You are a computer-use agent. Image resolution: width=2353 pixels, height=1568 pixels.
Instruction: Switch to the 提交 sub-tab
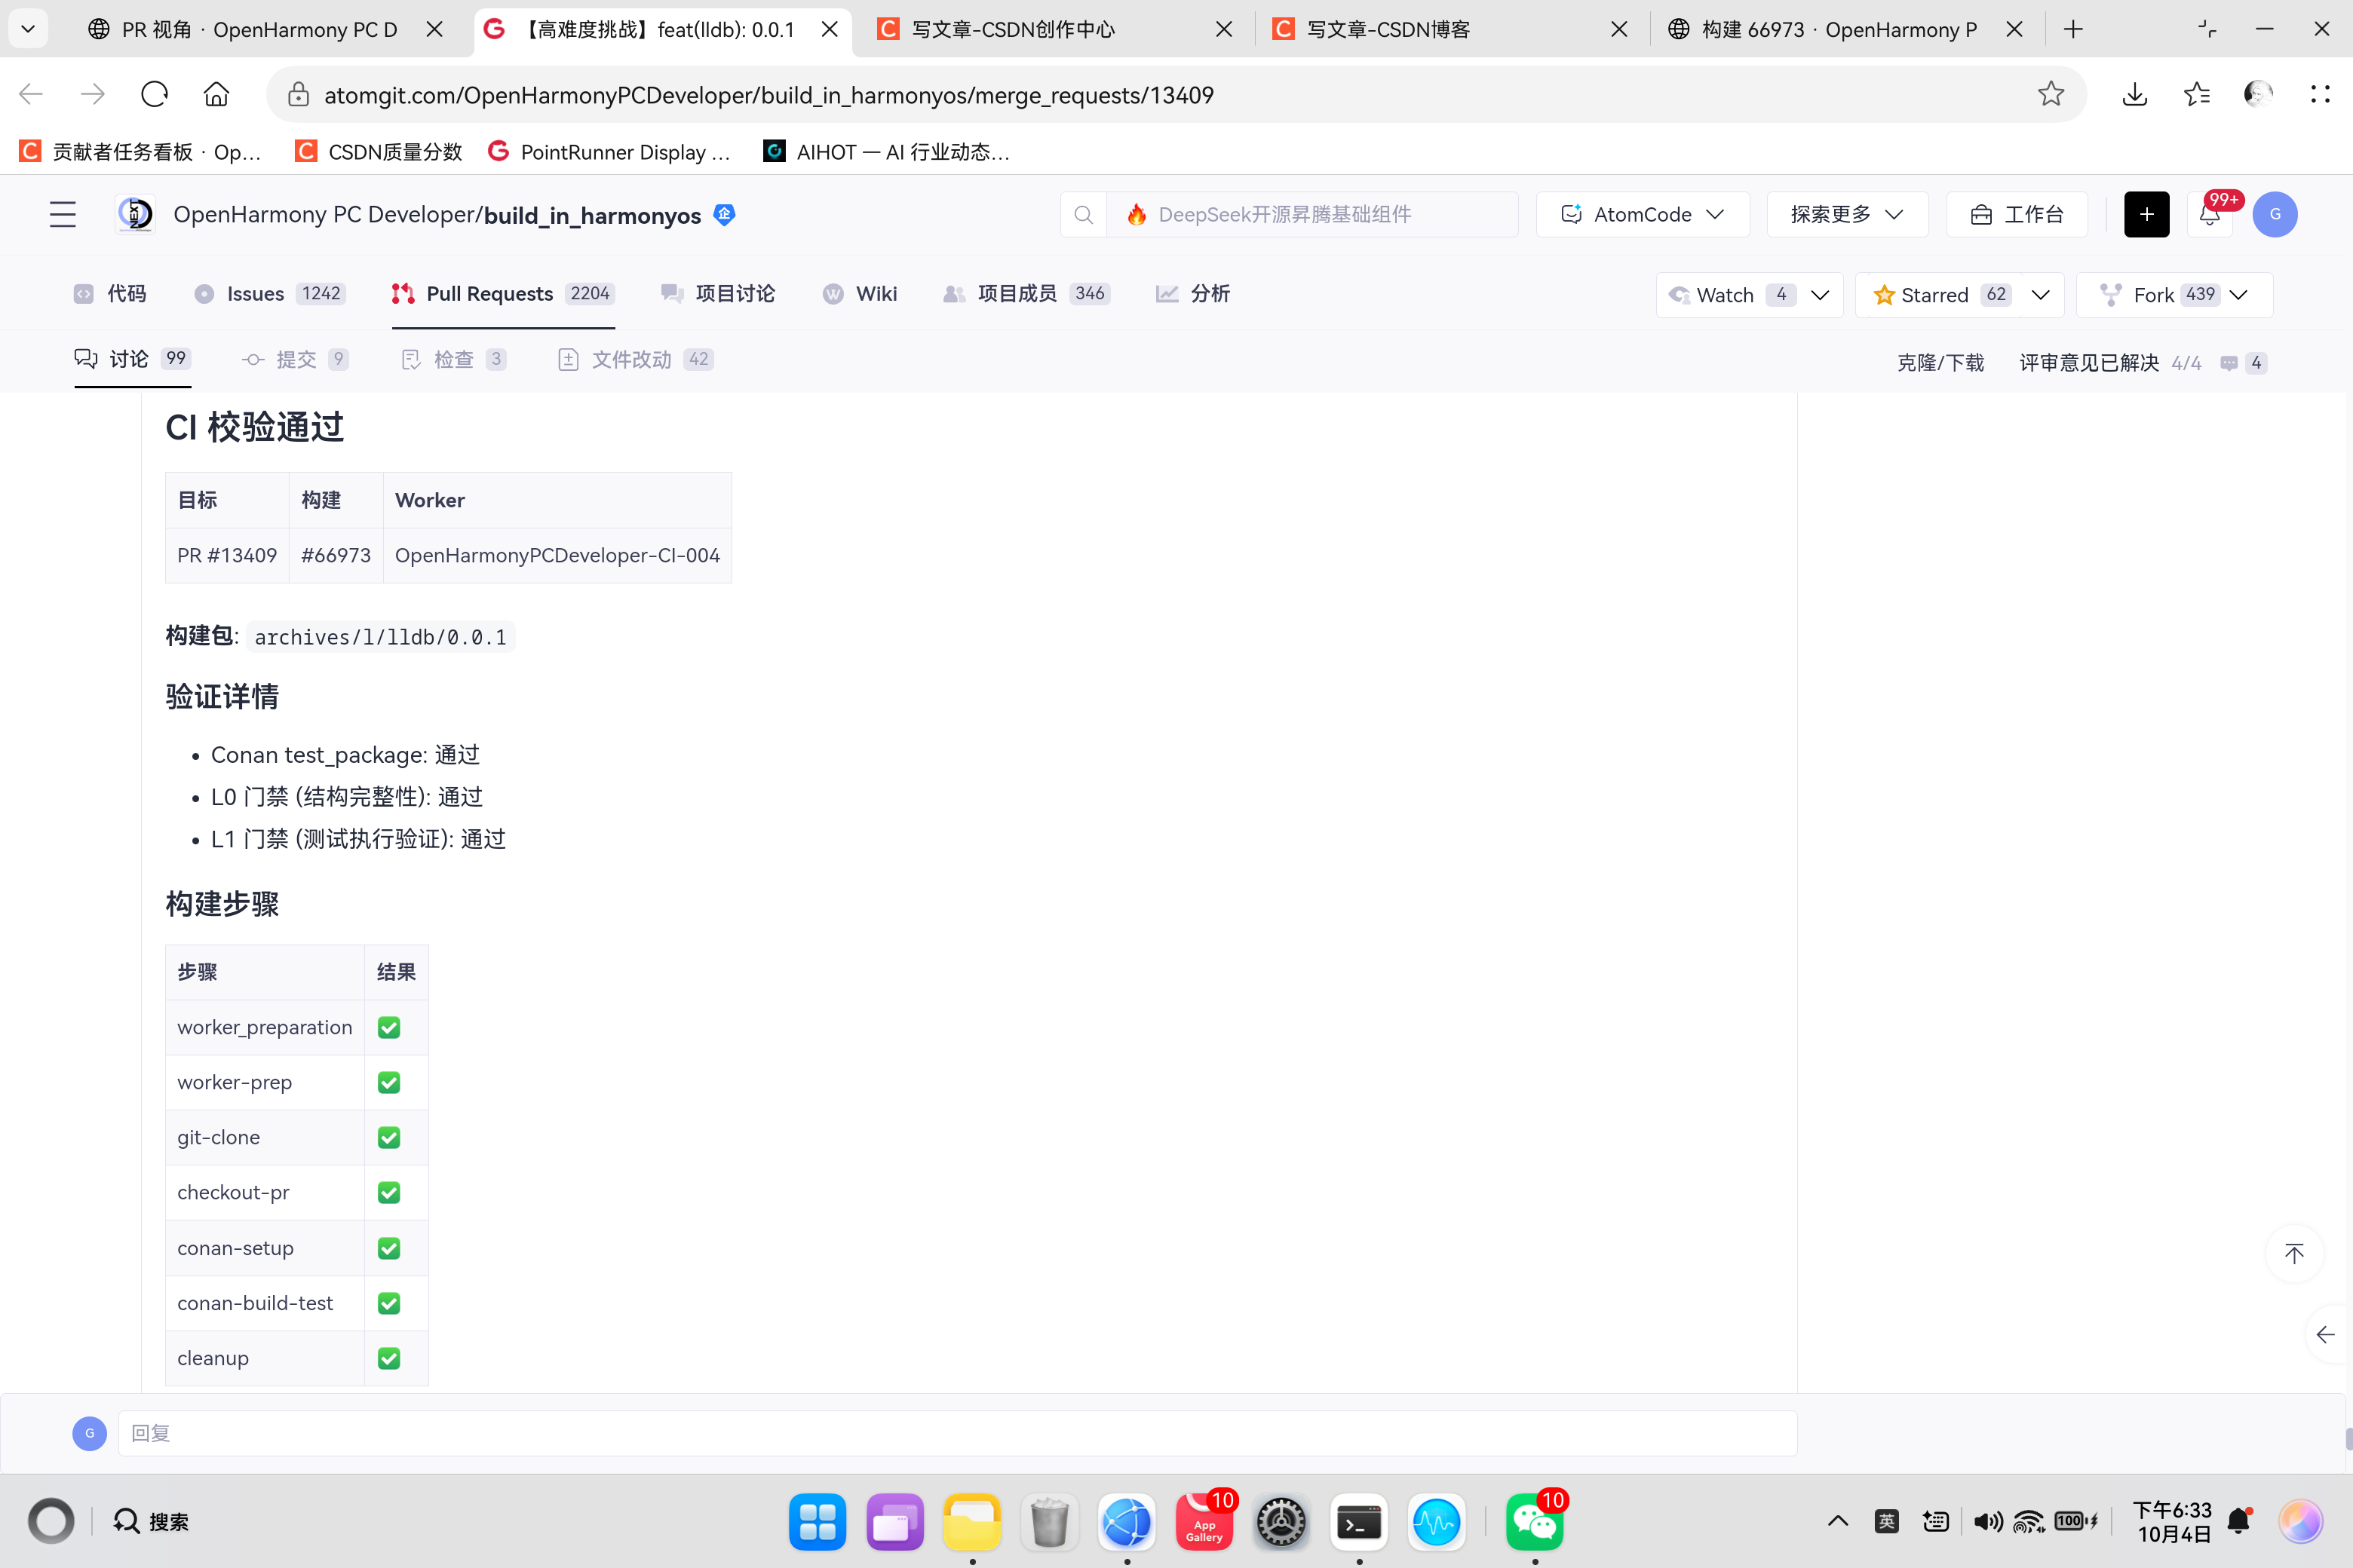pyautogui.click(x=295, y=359)
